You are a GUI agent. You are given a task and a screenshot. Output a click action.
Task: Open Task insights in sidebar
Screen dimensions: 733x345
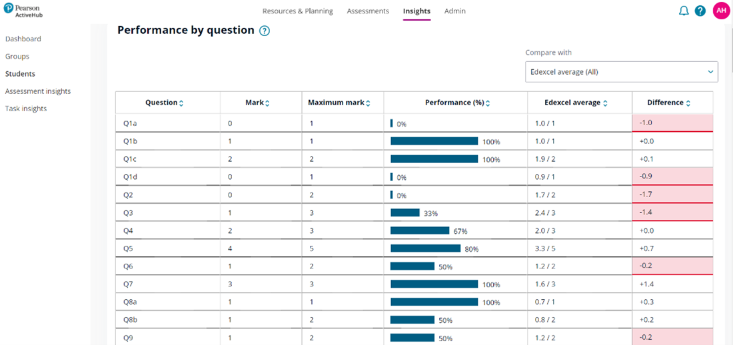click(x=26, y=109)
